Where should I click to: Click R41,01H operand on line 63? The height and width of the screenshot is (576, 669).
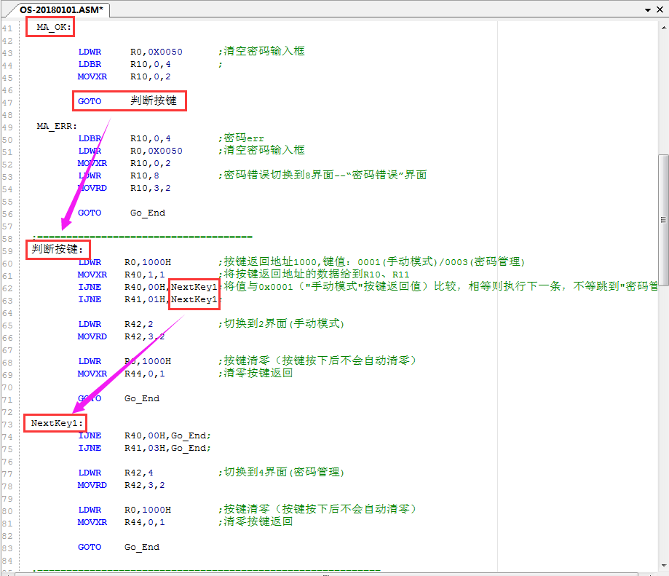click(x=145, y=299)
